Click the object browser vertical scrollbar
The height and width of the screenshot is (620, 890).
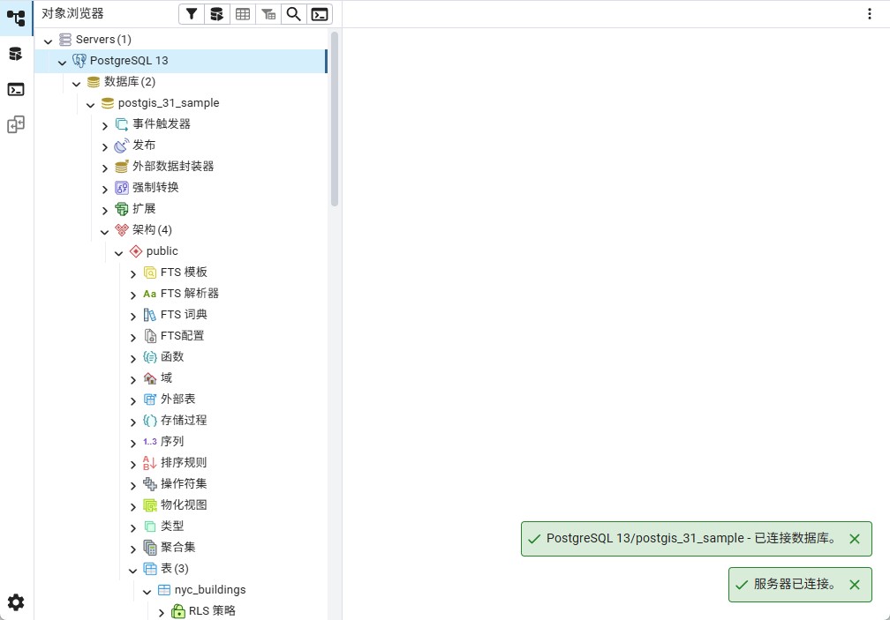pos(335,119)
